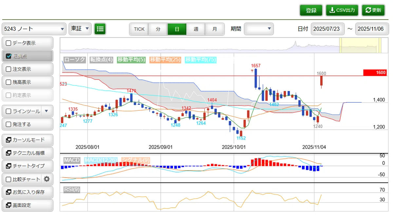Toggle ラインツール checkbox

coord(9,111)
